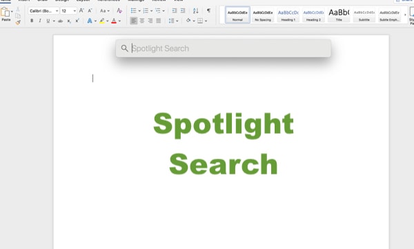Apply Text Effects blue A icon
The height and width of the screenshot is (249, 414).
tap(90, 21)
